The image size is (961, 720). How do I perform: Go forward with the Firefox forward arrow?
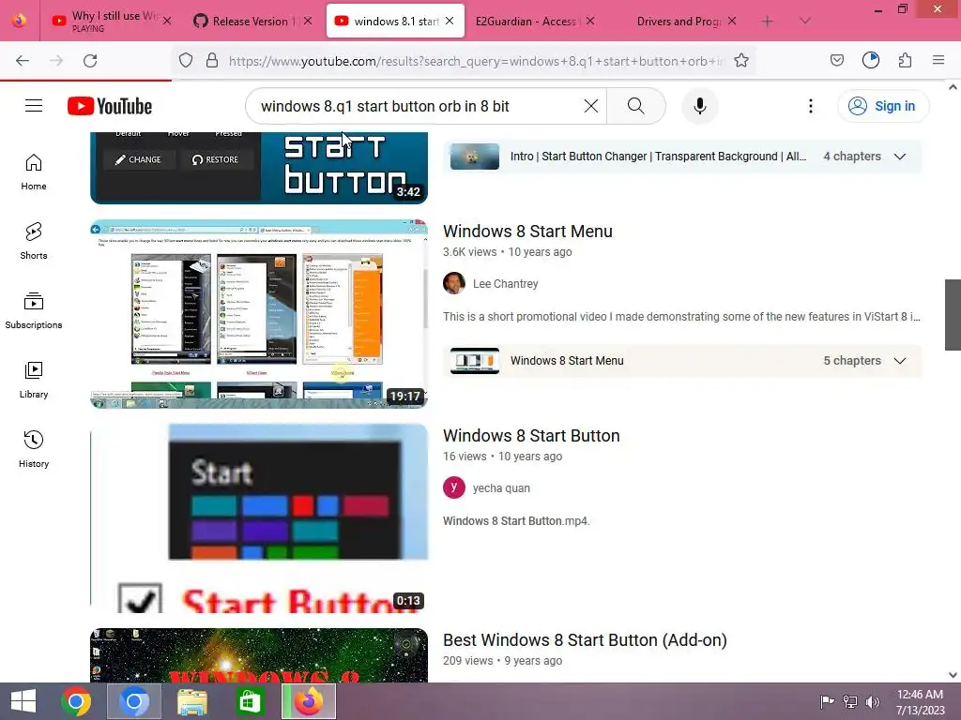point(56,61)
